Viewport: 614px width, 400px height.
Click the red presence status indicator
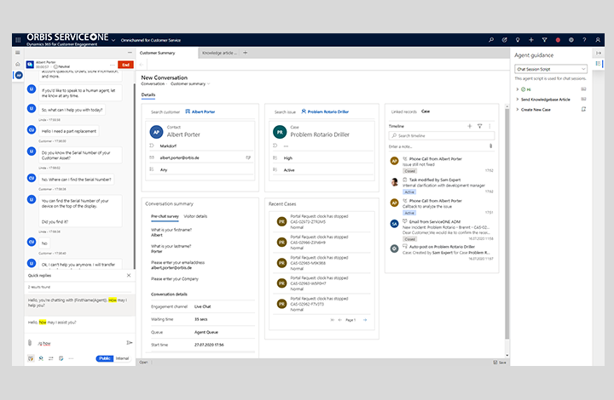558,40
